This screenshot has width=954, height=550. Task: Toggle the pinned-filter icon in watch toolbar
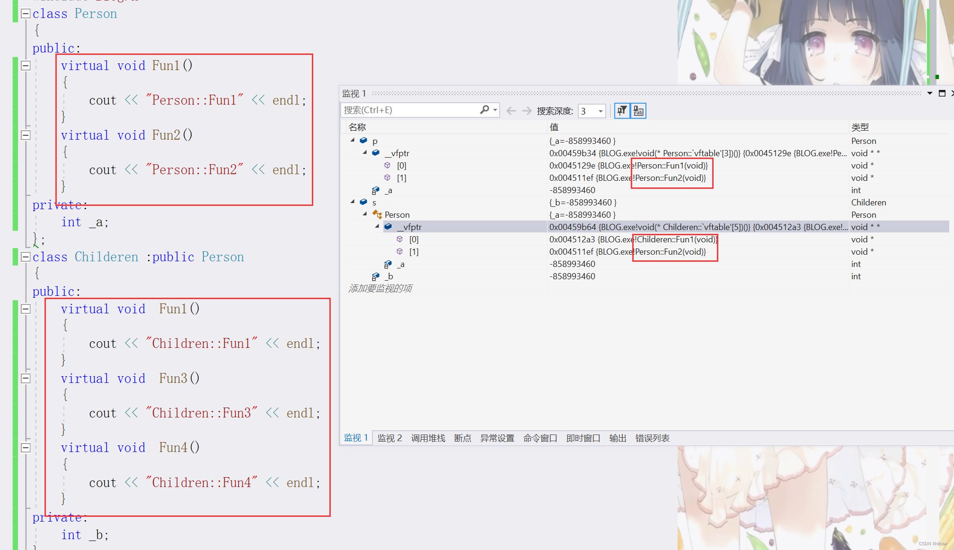click(622, 111)
